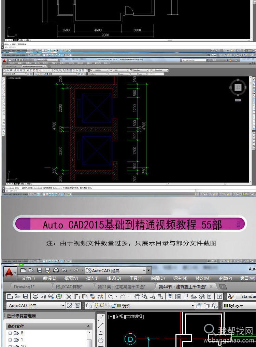Expand the backup folder 8 tree node
256x347 pixels.
click(10, 333)
